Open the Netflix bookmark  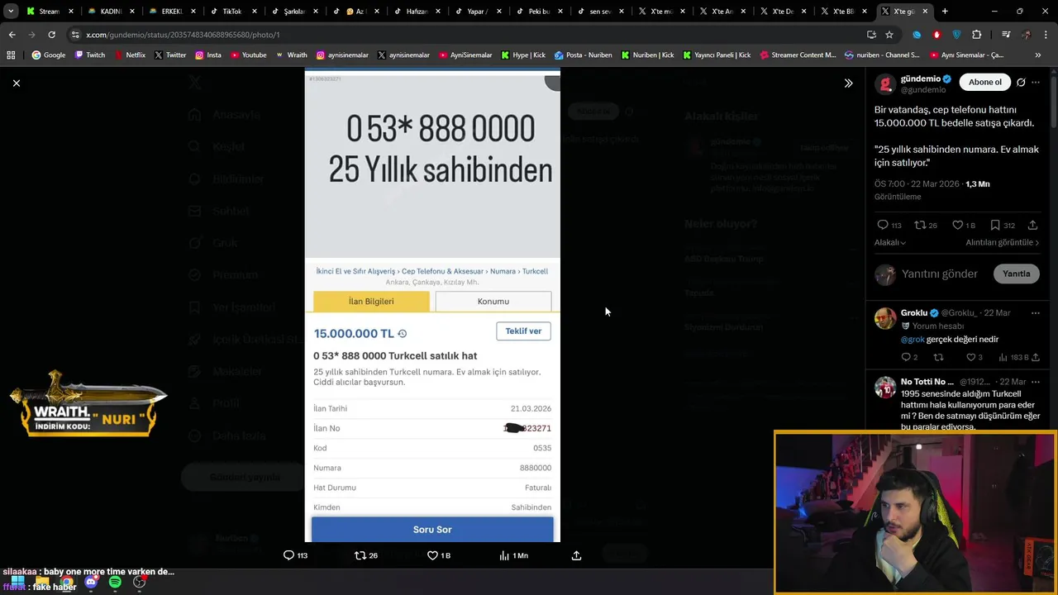[x=130, y=55]
